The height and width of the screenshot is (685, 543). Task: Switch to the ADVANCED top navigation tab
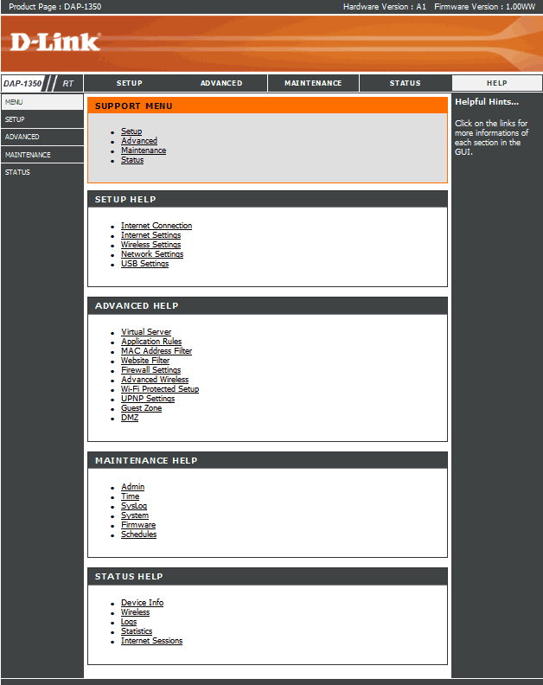coord(221,83)
